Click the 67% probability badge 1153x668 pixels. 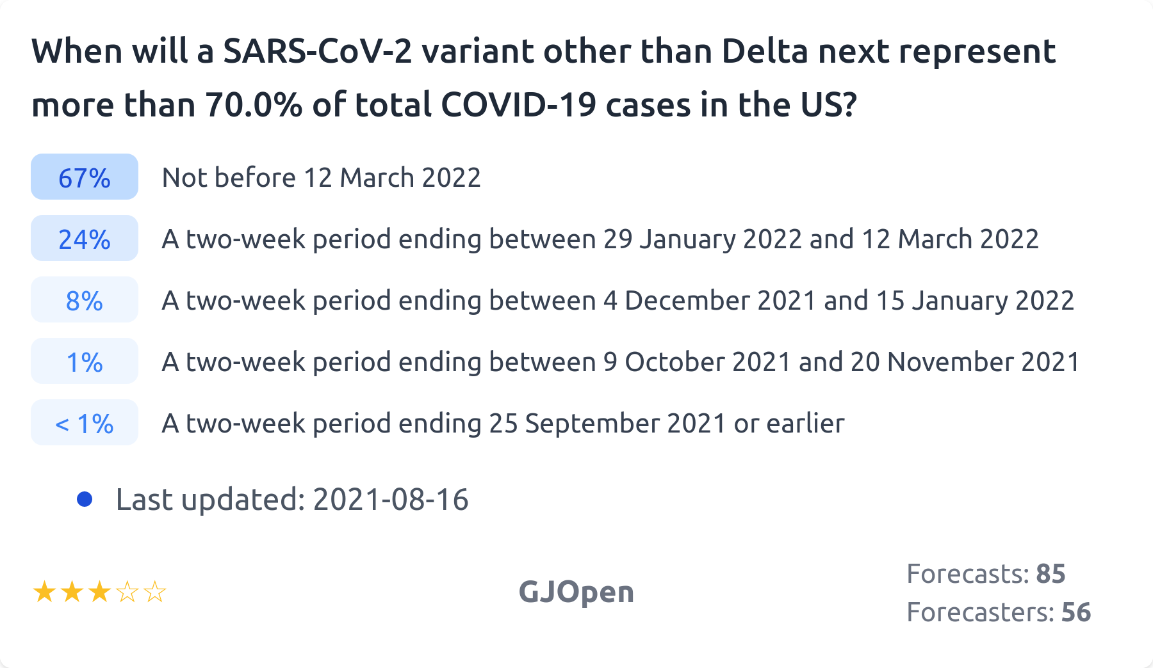pyautogui.click(x=85, y=177)
